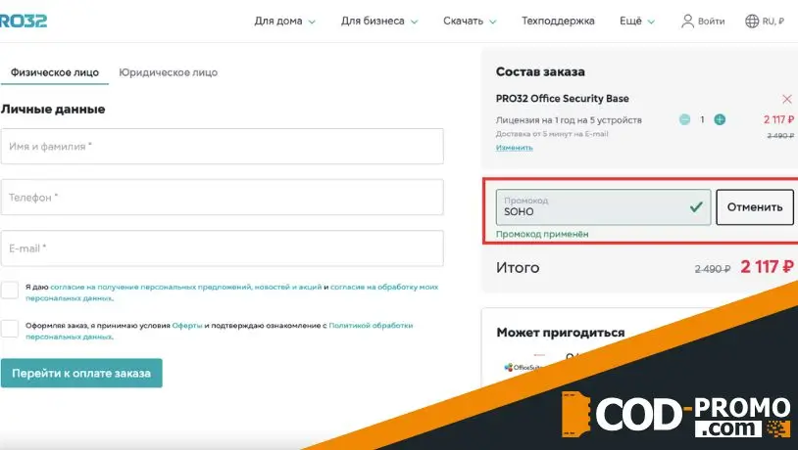Focus the Телефон input field
Viewport: 798px width, 450px height.
click(x=222, y=197)
